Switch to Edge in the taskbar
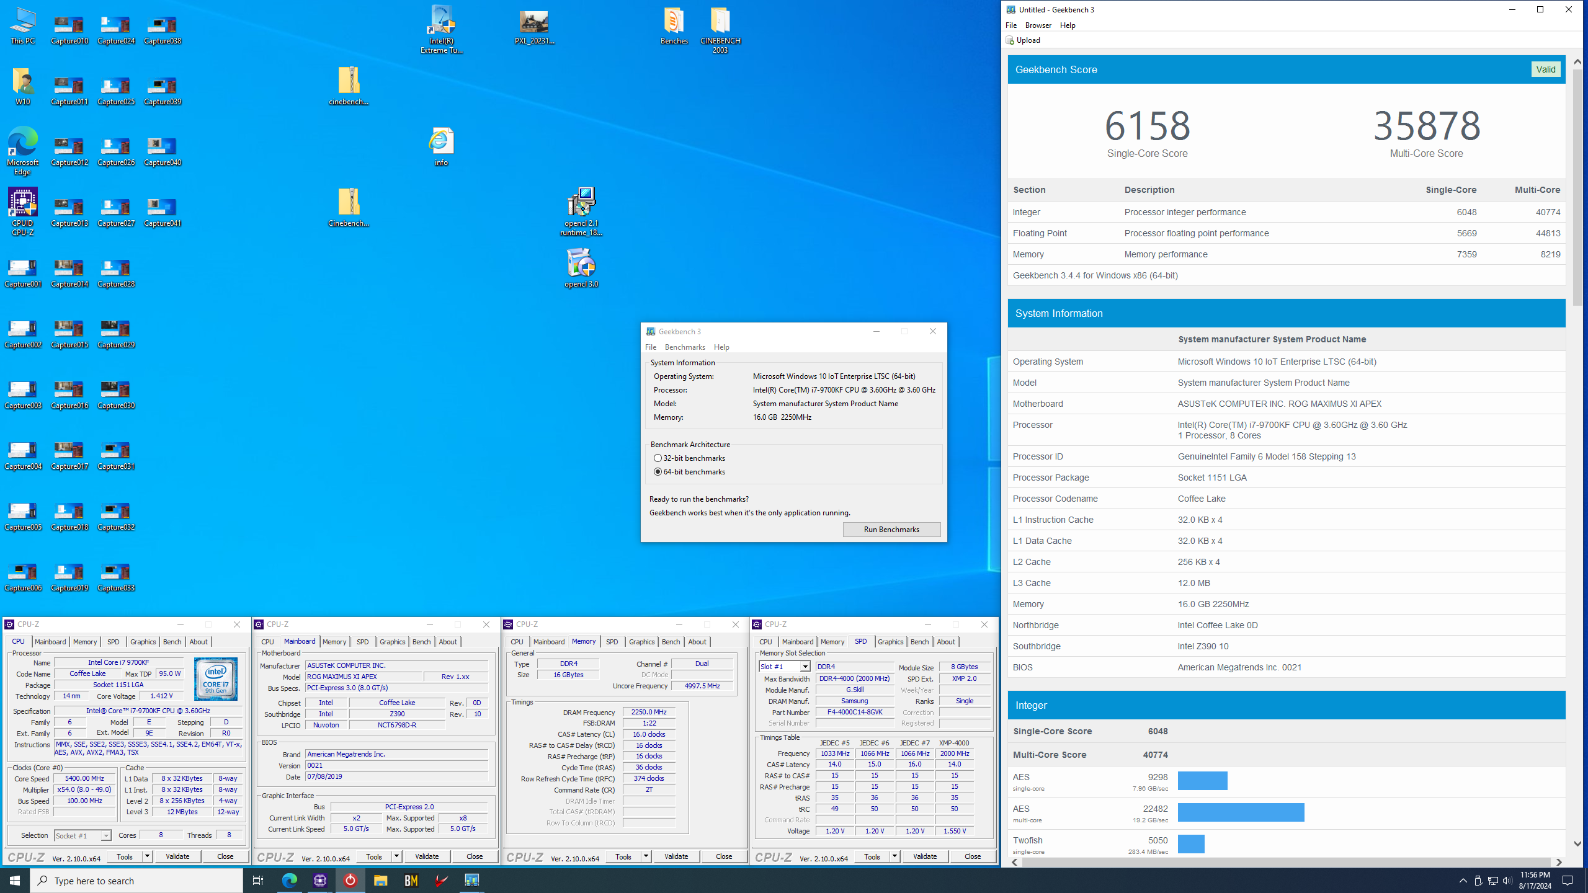This screenshot has width=1588, height=893. (x=290, y=881)
